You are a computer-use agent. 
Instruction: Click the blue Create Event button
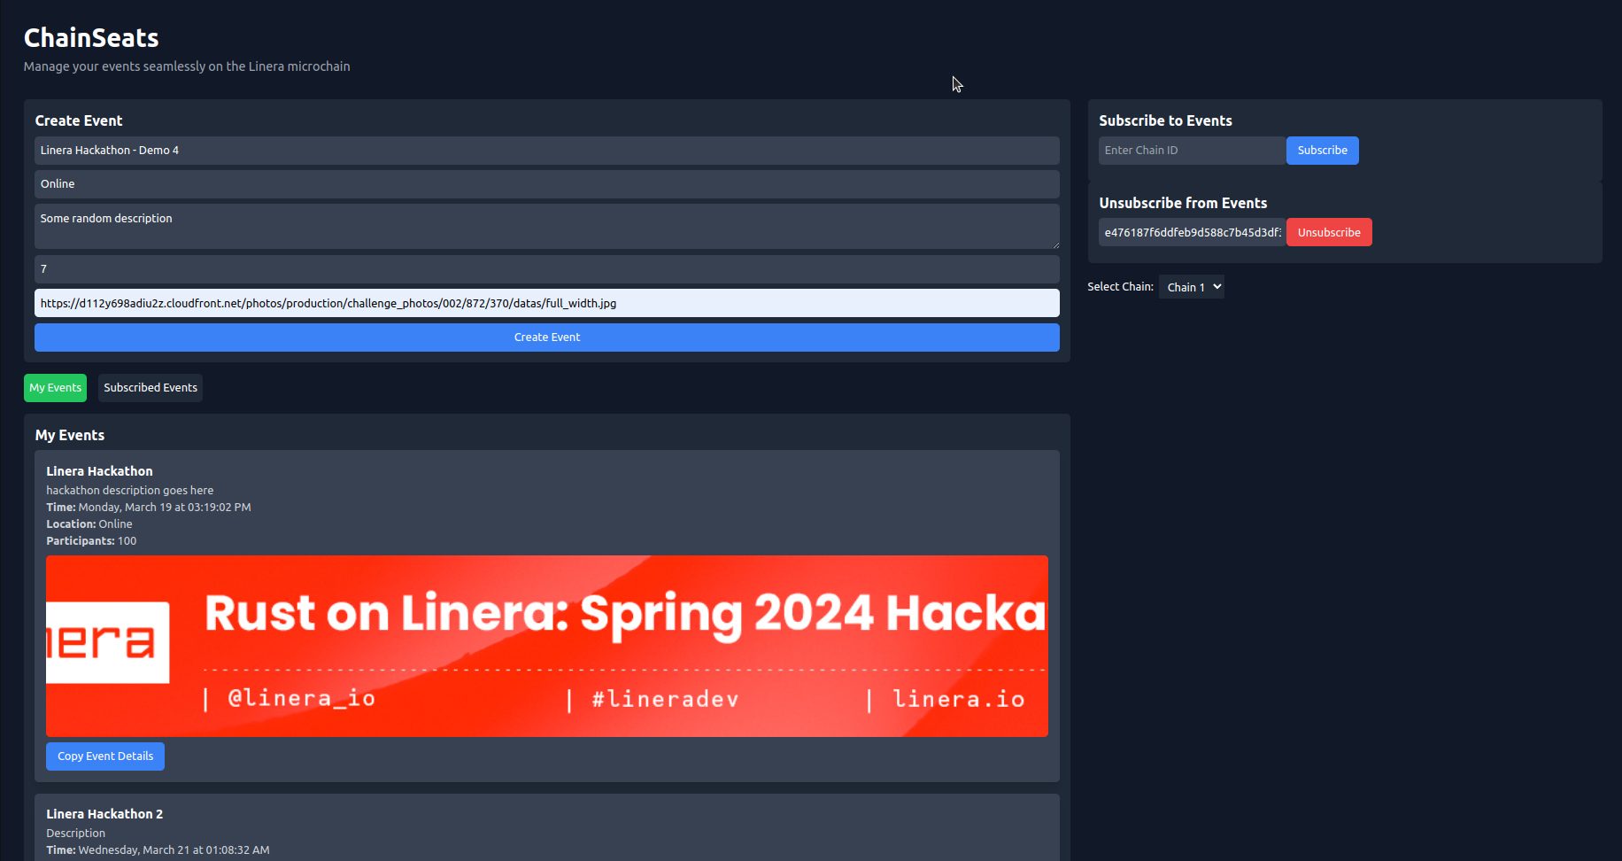[x=546, y=337]
